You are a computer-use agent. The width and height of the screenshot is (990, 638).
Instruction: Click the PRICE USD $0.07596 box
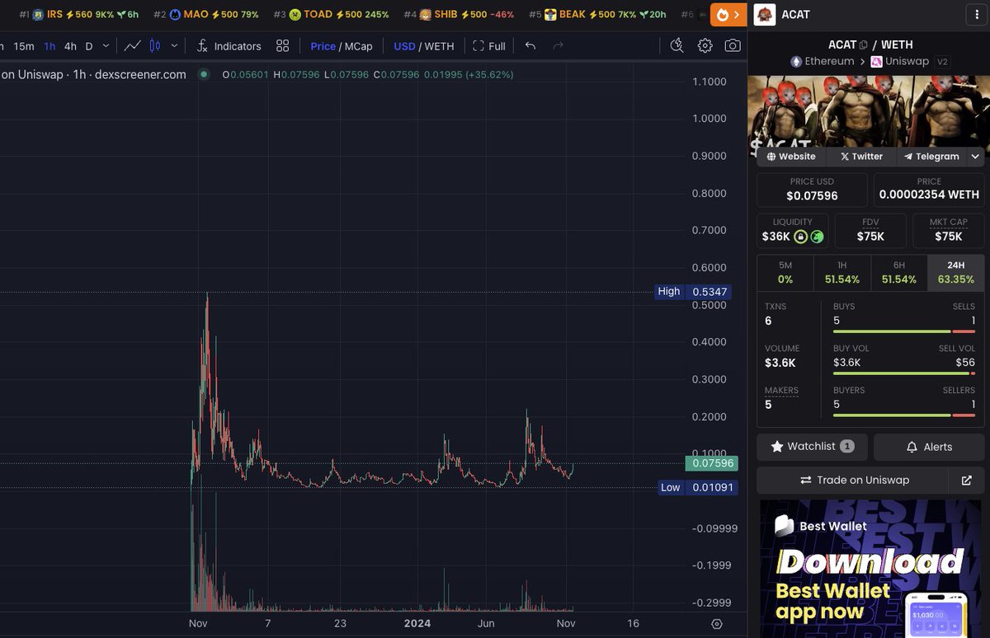pyautogui.click(x=812, y=190)
